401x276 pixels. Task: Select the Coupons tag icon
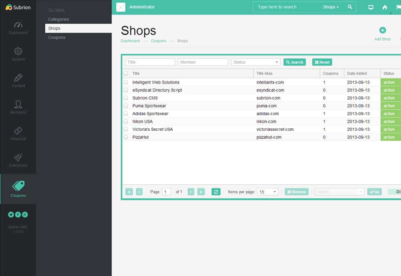(18, 186)
